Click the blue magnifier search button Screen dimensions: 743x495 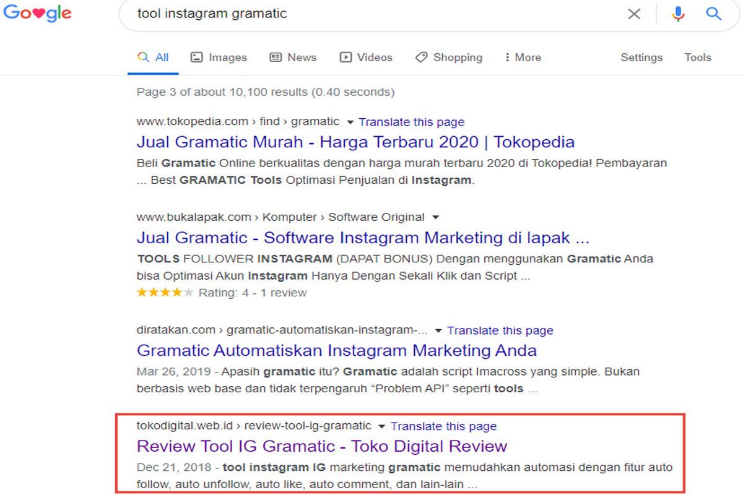(714, 14)
